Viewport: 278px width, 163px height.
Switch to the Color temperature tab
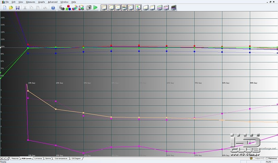[x=61, y=158]
